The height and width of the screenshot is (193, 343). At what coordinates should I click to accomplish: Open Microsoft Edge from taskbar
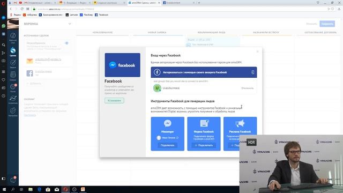(39, 189)
